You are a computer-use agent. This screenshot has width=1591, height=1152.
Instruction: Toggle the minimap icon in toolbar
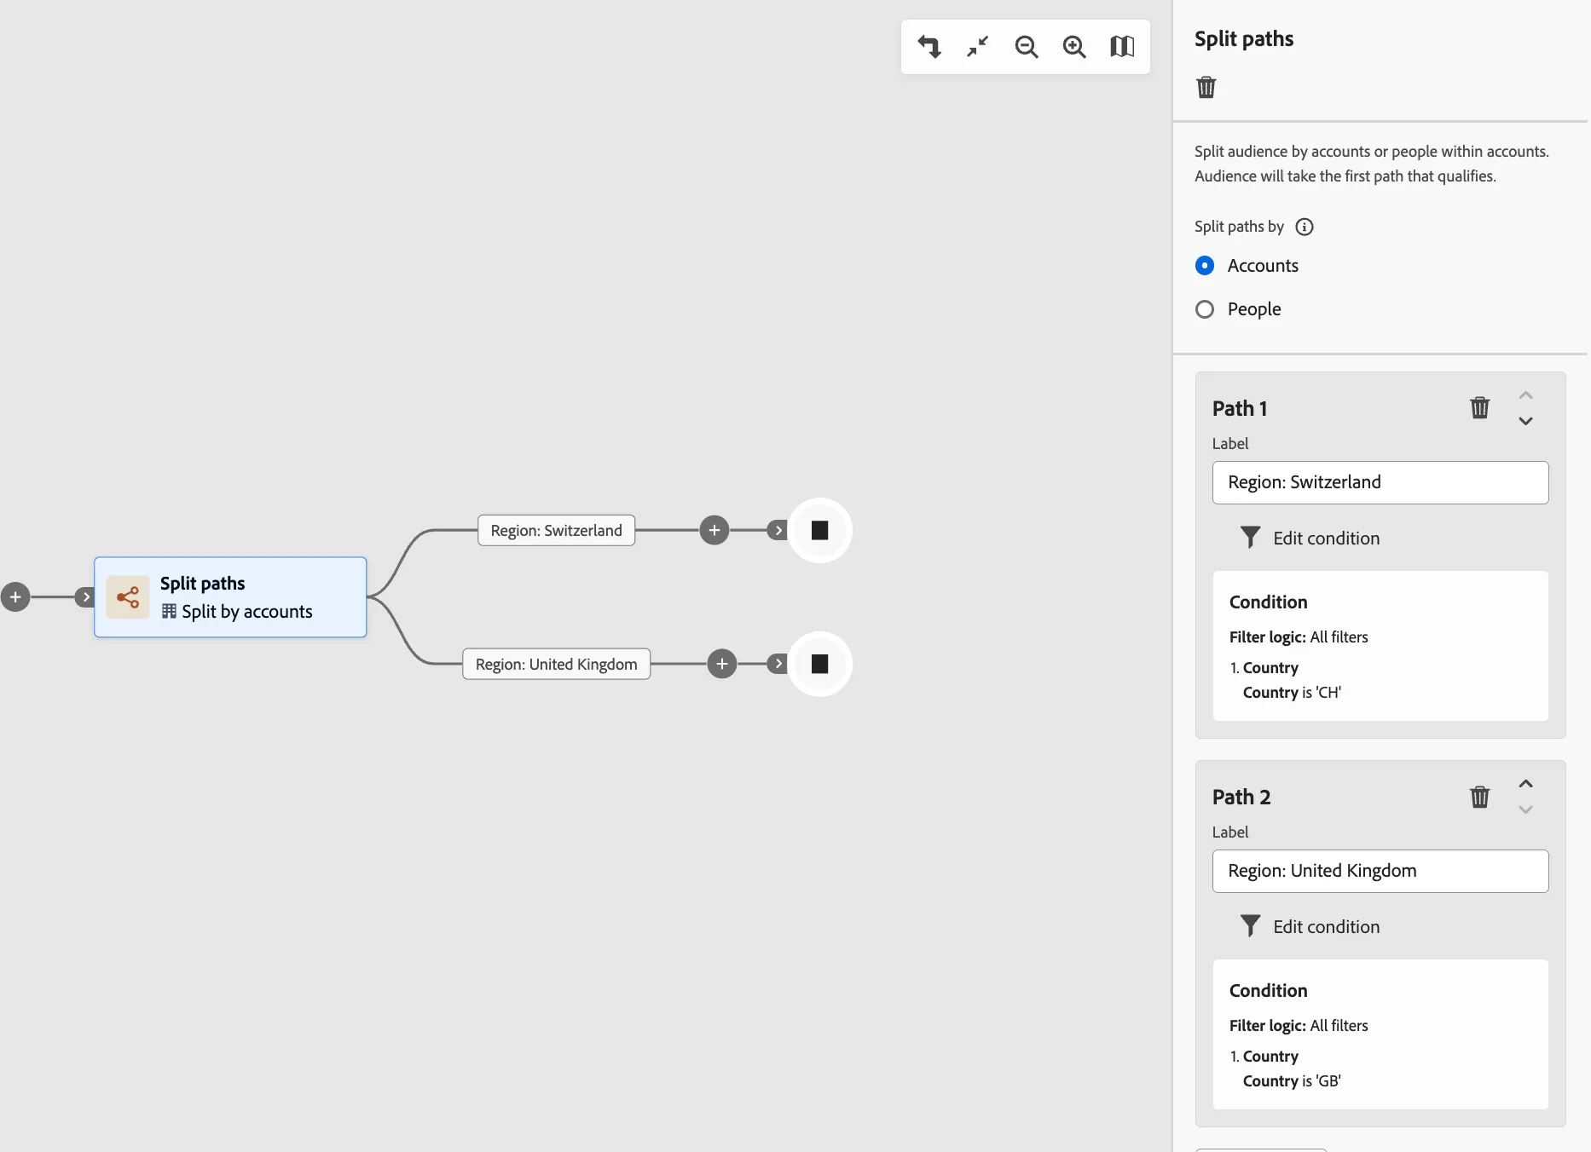pos(1122,47)
